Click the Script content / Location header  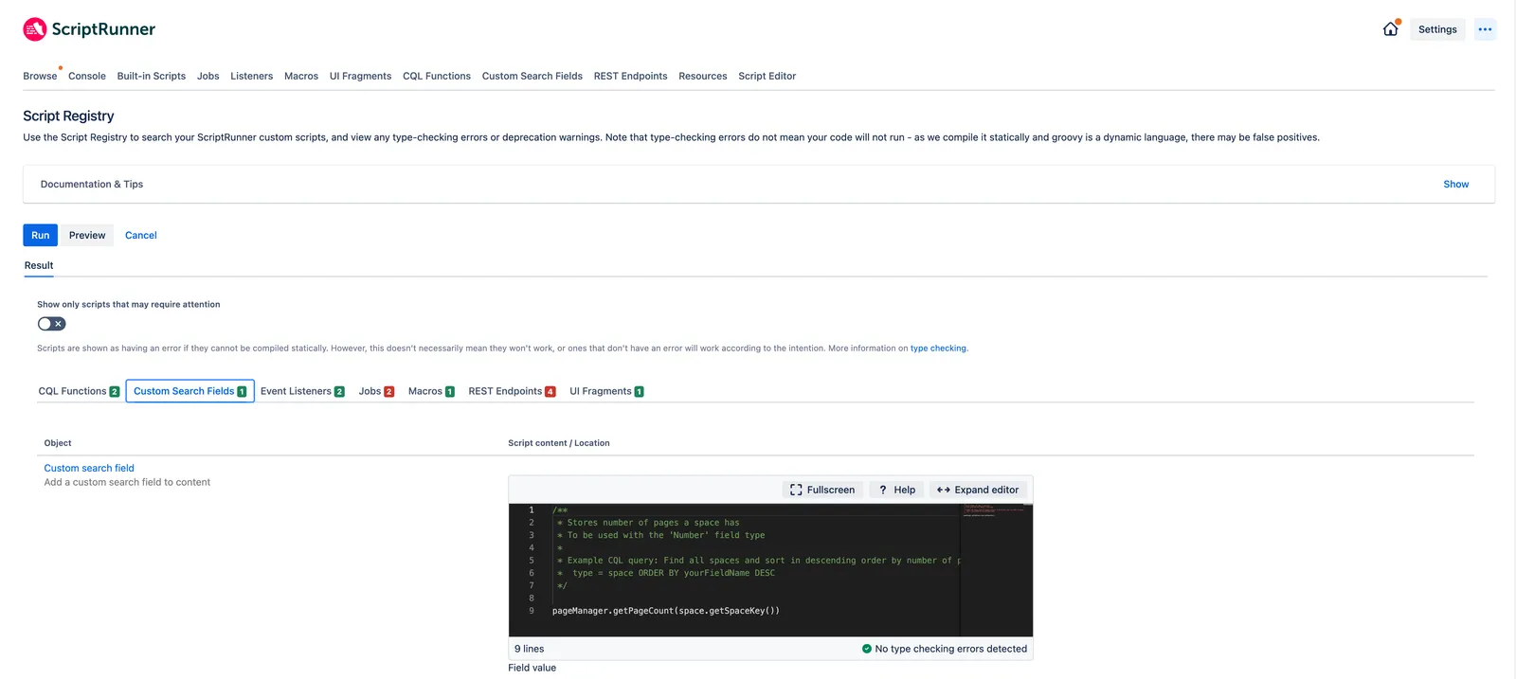[559, 443]
